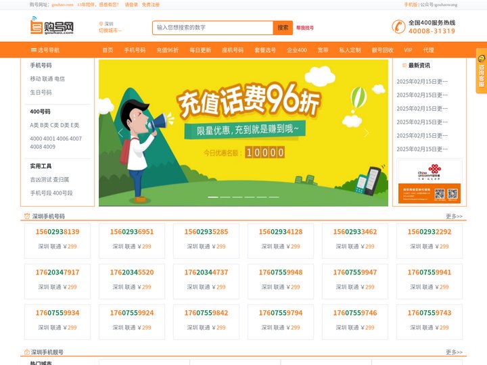Show next banner with right arrow
The image size is (487, 365).
click(x=366, y=133)
